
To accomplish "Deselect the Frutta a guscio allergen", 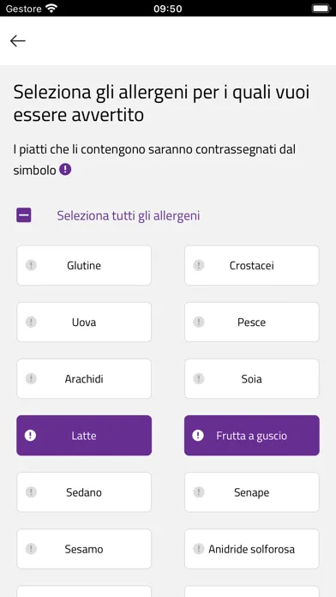I will (252, 435).
